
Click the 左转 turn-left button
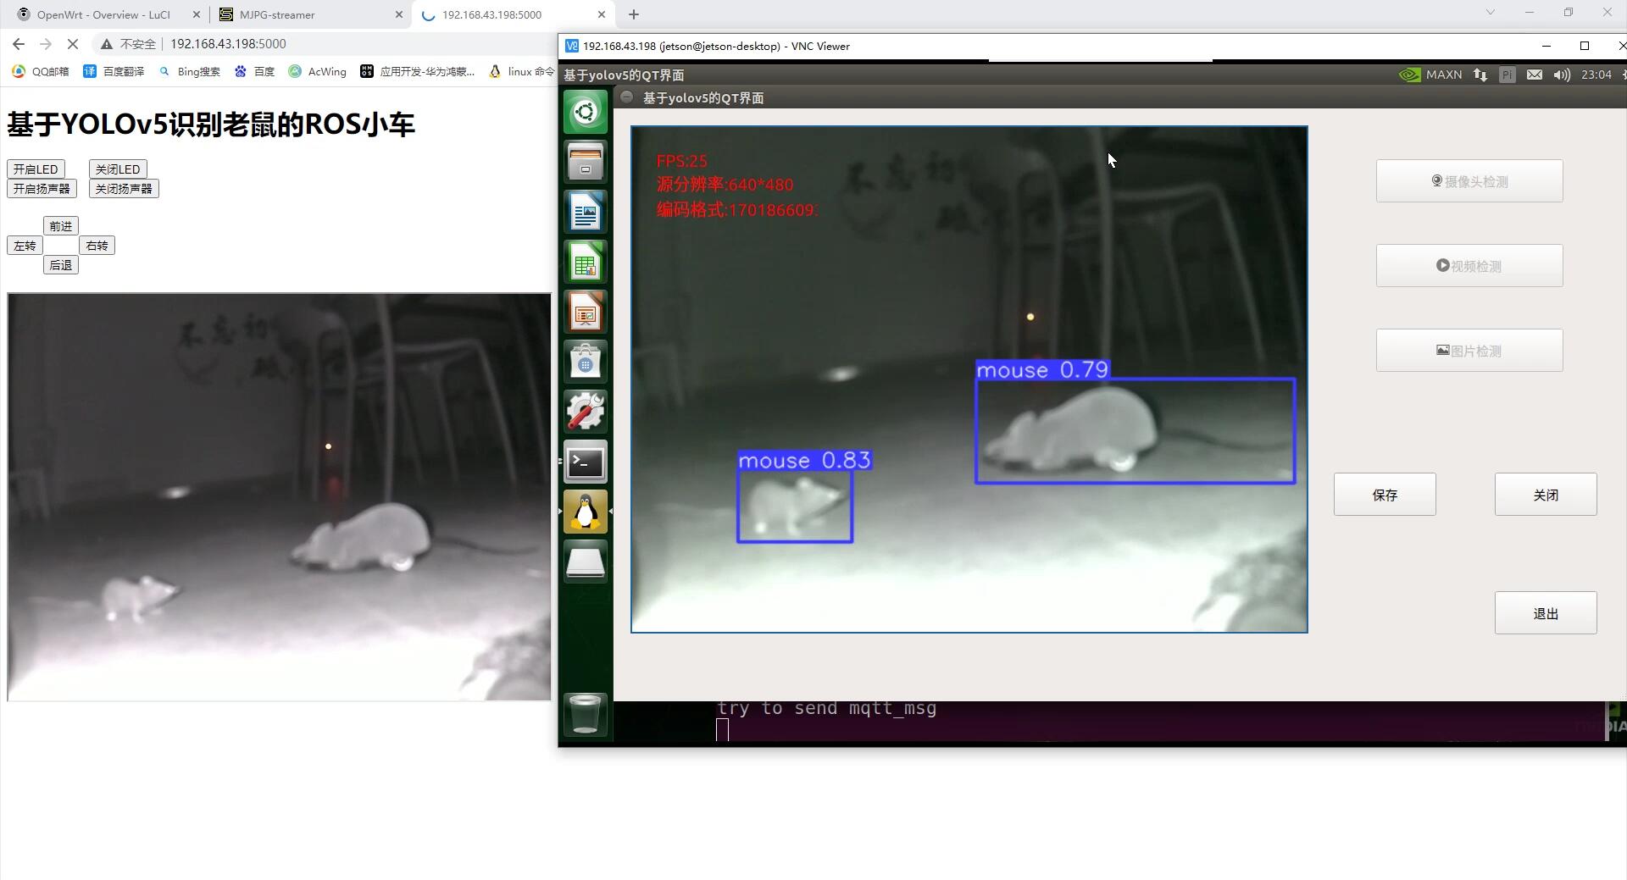(25, 246)
